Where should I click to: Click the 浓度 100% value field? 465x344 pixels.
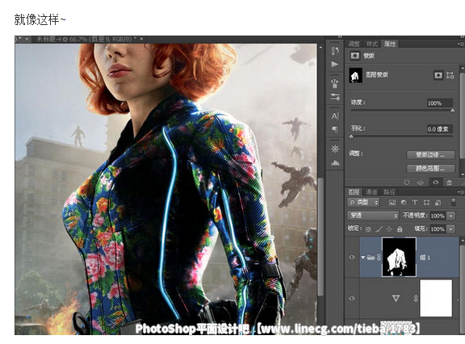coord(440,103)
